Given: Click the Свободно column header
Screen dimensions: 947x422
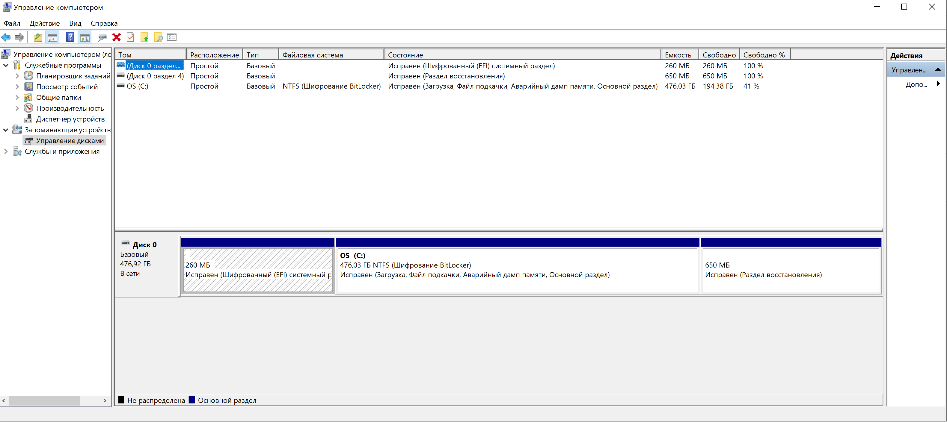Looking at the screenshot, I should (x=719, y=55).
